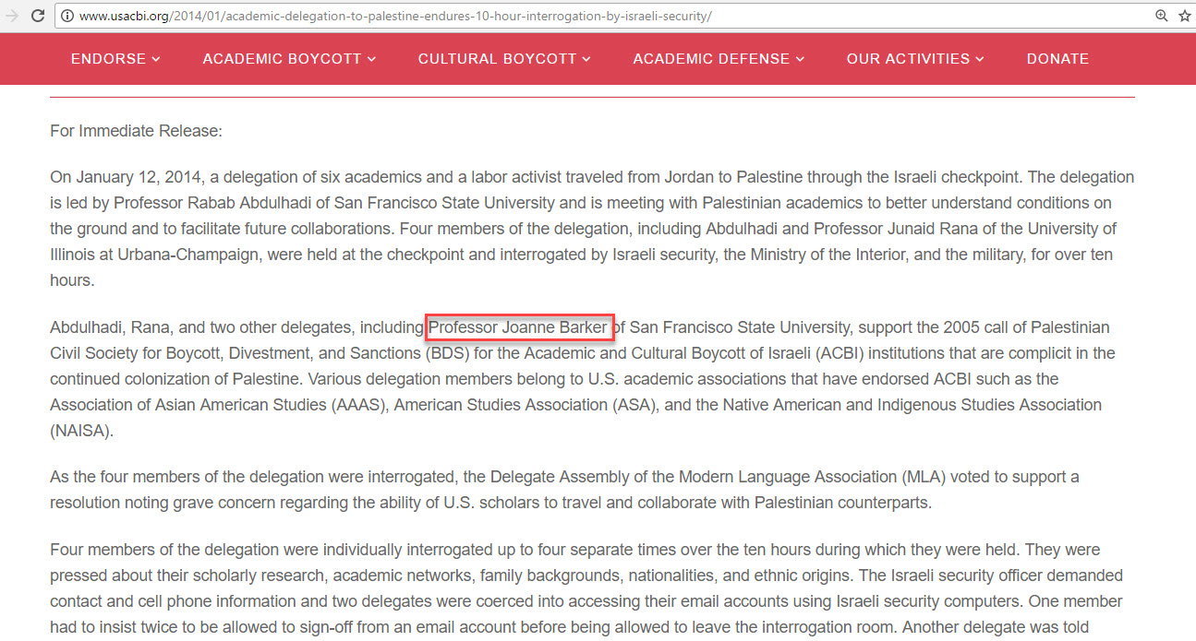1196x641 pixels.
Task: Open the site information icon
Action: click(68, 17)
